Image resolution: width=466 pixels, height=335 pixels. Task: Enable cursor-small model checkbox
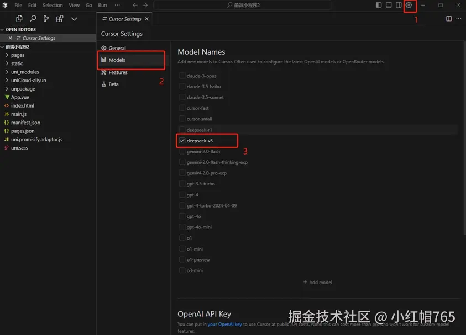tap(182, 119)
